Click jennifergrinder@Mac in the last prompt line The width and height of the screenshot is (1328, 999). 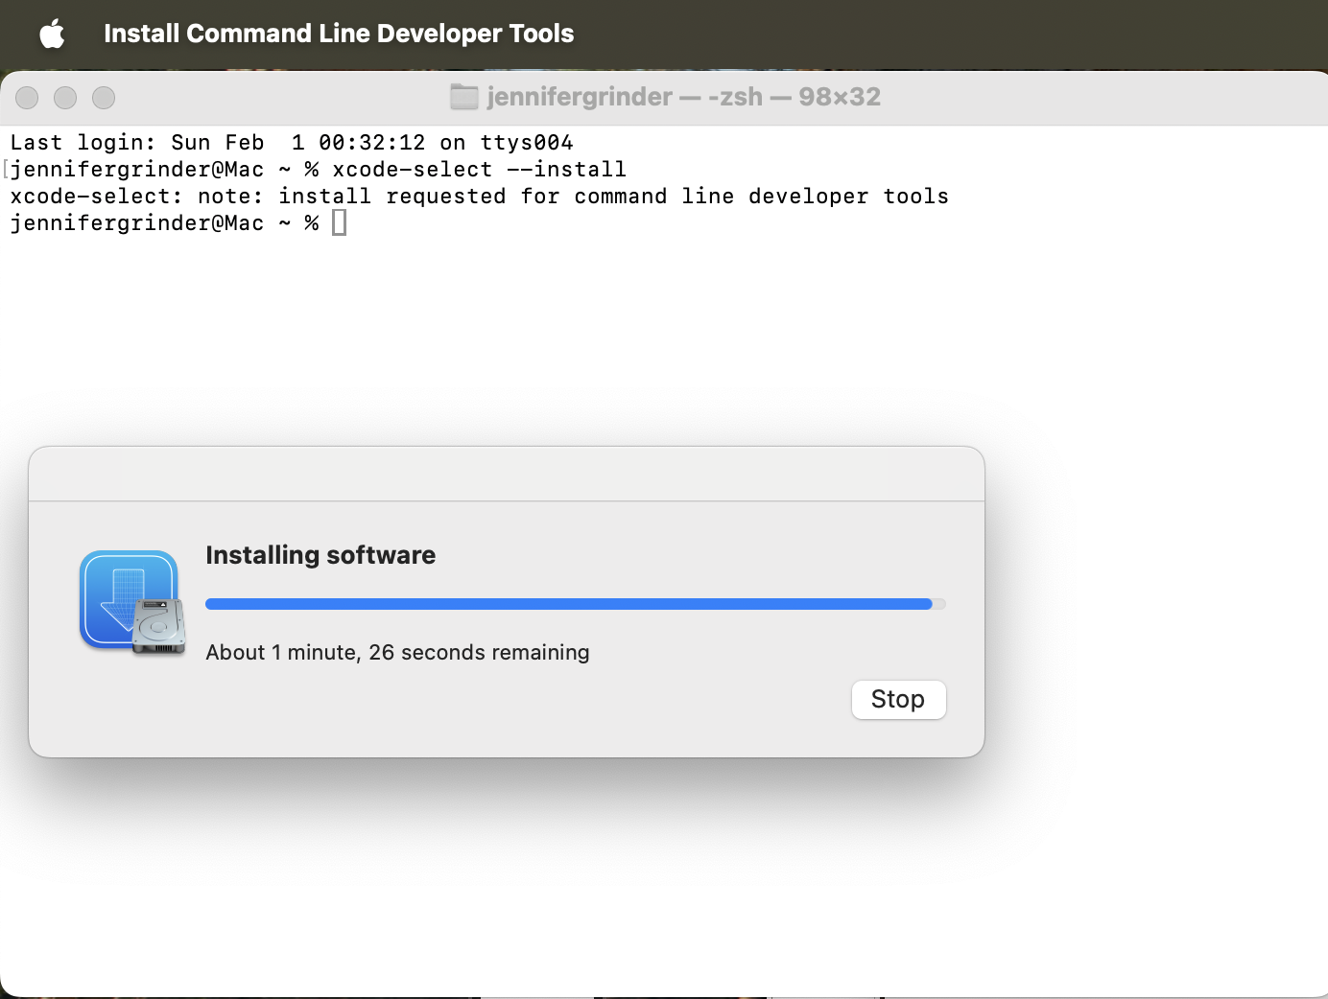pyautogui.click(x=136, y=223)
